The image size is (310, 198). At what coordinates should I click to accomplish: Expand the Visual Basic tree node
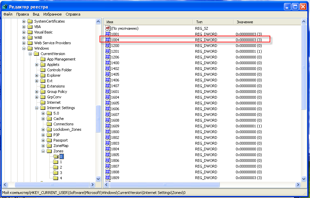pos(24,32)
